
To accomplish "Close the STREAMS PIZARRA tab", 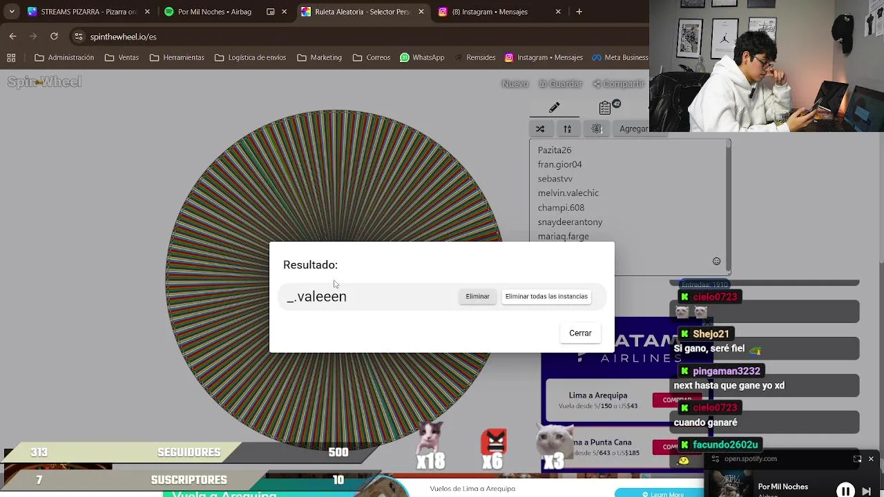I will click(147, 12).
